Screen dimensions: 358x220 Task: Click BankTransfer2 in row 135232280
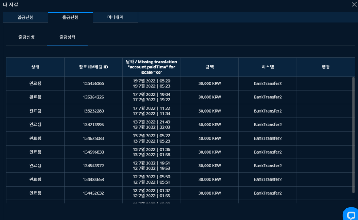268,111
